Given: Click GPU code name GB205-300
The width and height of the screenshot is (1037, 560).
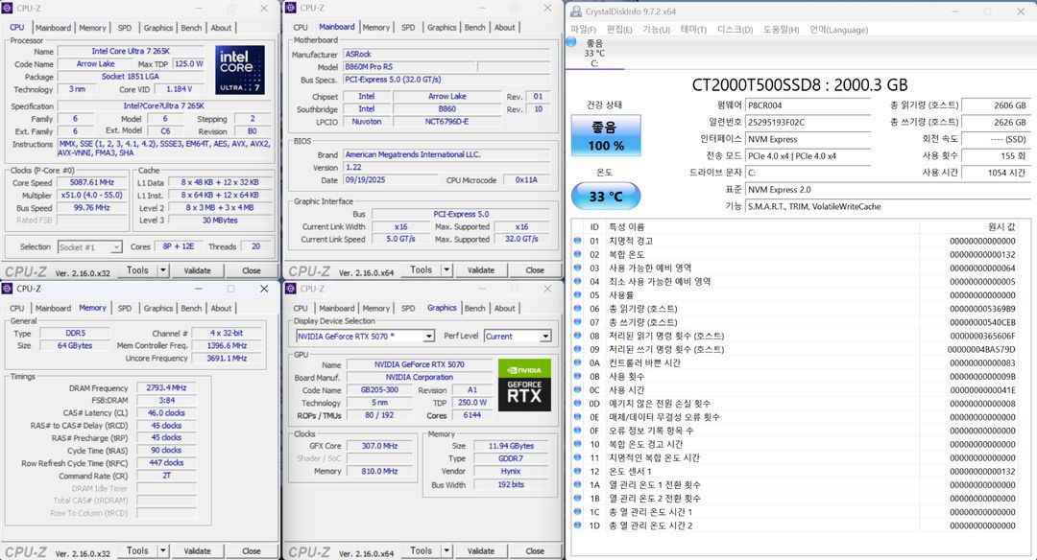Looking at the screenshot, I should [x=379, y=390].
